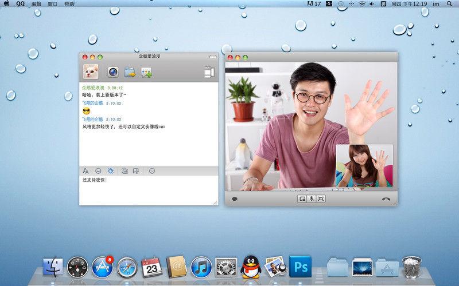Insert a picture into the message
This screenshot has height=286, width=459.
pyautogui.click(x=125, y=171)
